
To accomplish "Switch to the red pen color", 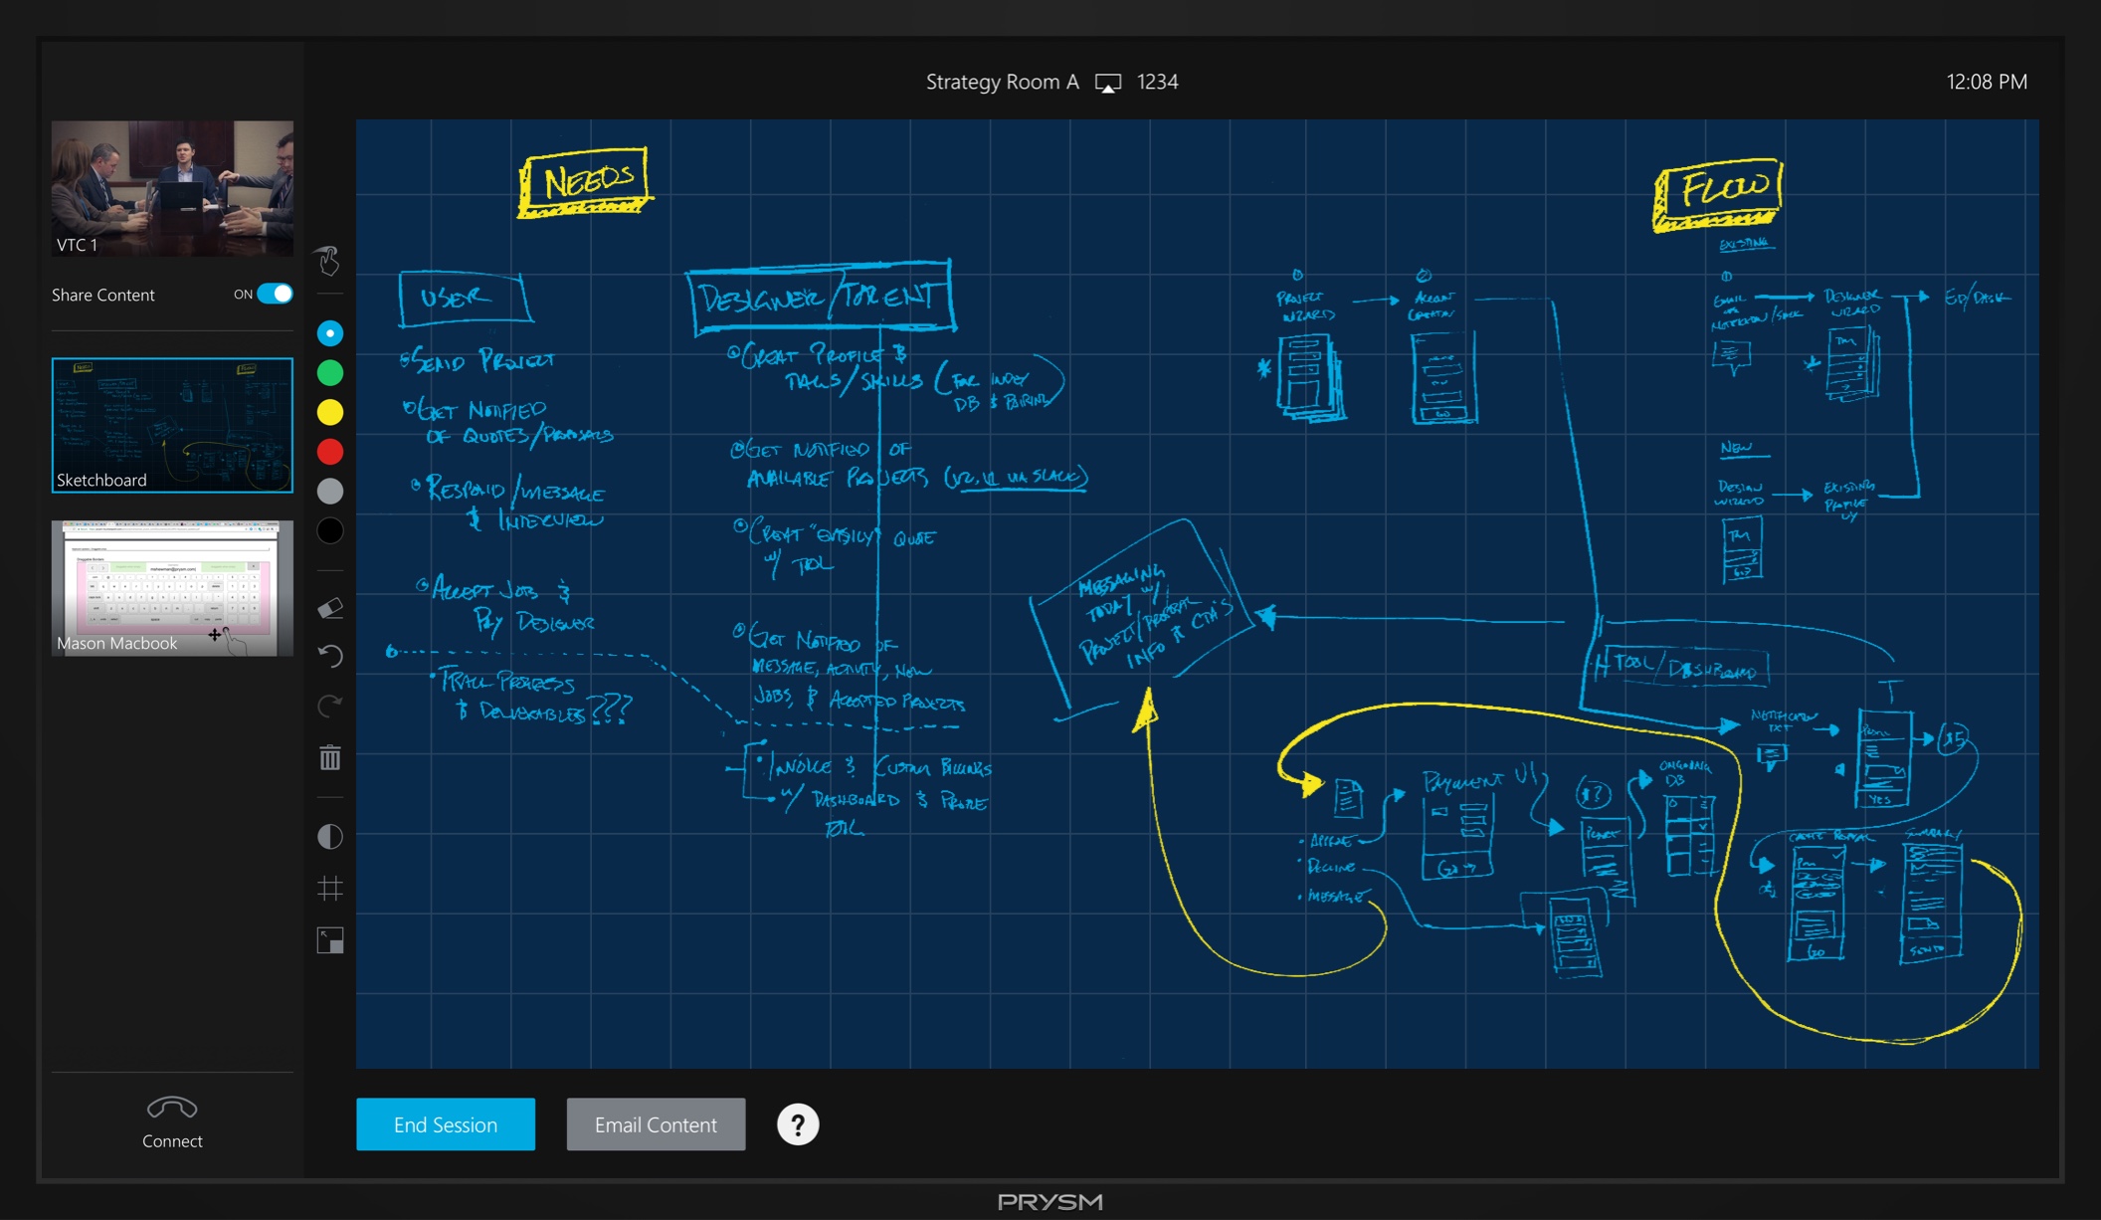I will (x=329, y=452).
